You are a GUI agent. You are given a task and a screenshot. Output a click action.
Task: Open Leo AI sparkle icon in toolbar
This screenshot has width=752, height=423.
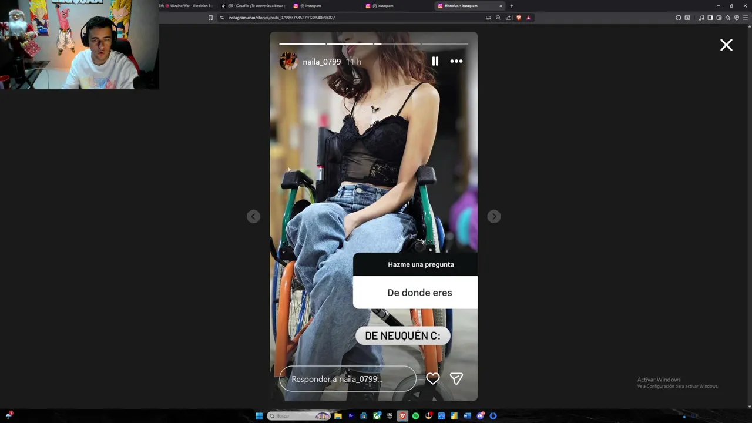728,18
